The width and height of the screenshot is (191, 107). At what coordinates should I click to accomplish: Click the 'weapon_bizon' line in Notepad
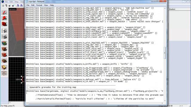tap(86, 27)
